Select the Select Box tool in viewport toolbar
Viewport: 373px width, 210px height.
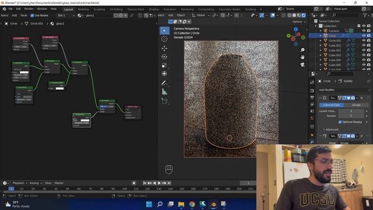tap(164, 31)
